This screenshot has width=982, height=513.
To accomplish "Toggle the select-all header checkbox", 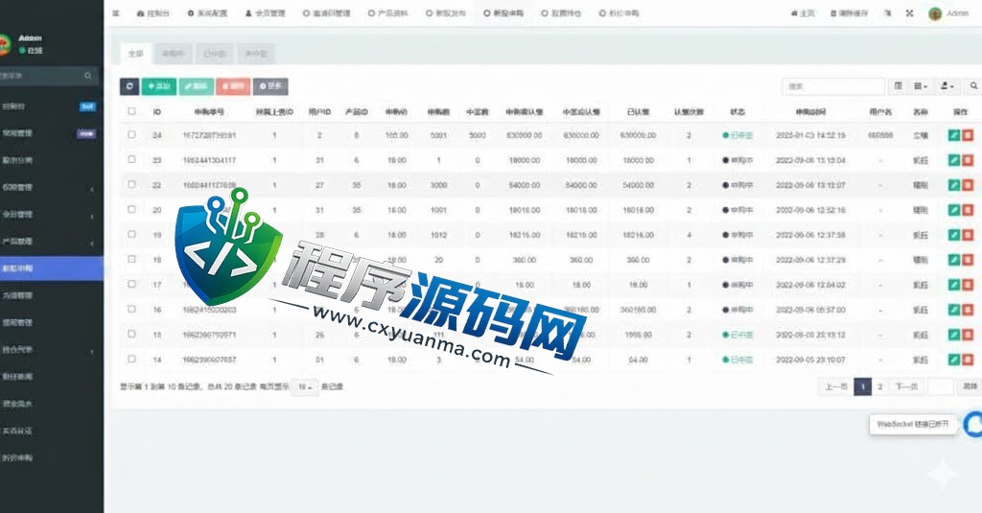I will click(131, 111).
